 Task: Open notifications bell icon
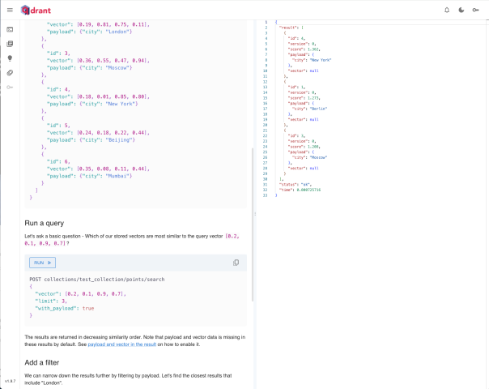click(x=446, y=10)
